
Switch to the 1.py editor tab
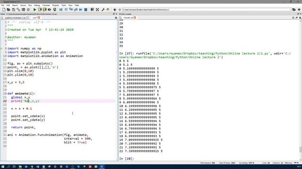[x=35, y=18]
